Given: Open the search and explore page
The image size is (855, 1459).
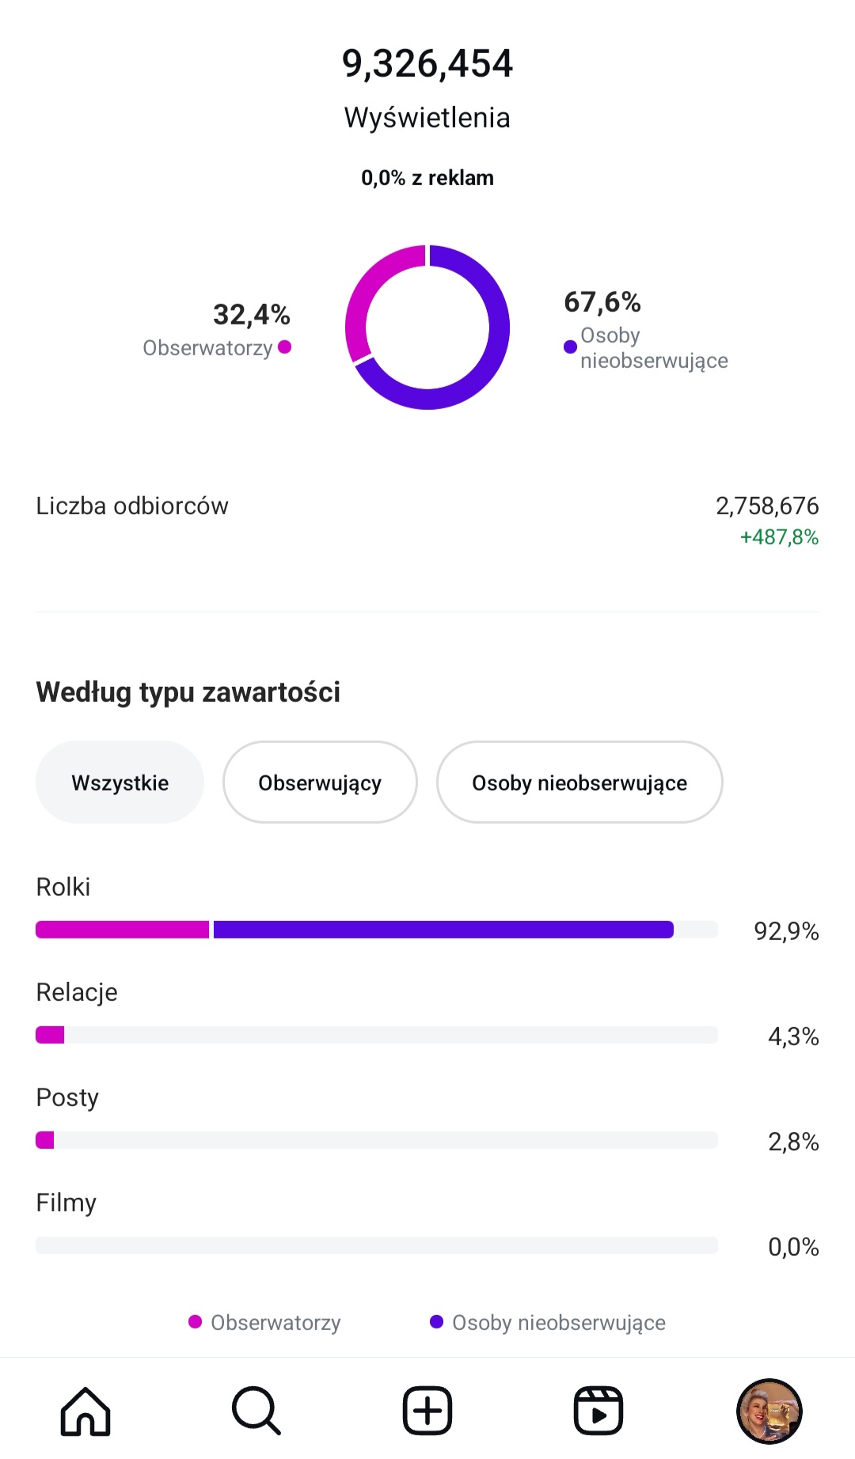Looking at the screenshot, I should click(x=256, y=1411).
